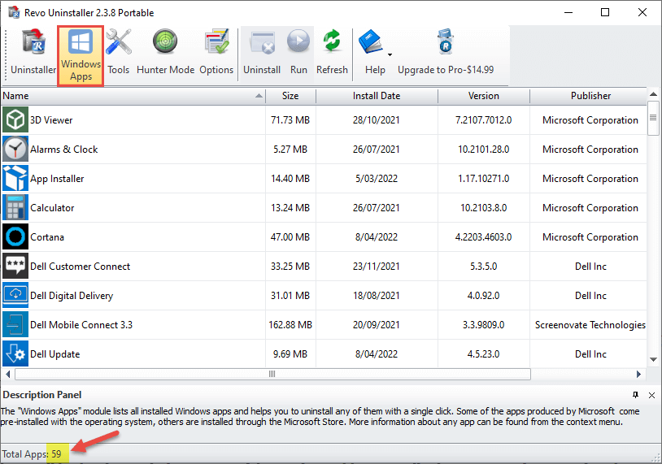Click the horizontal scrollbar thumb
Screen dimensions: 662x464
[272, 374]
